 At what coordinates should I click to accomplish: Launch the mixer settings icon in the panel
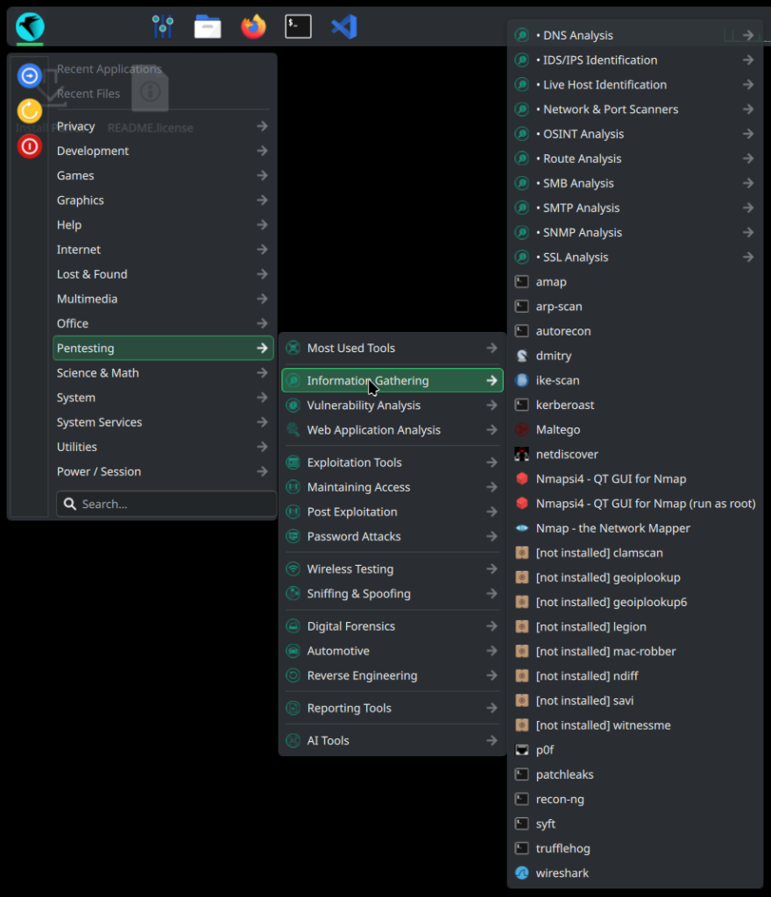coord(162,26)
